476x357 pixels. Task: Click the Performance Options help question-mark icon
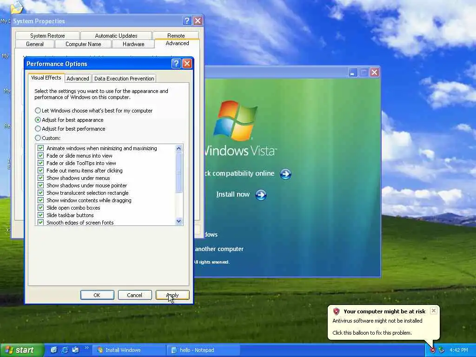tap(176, 63)
